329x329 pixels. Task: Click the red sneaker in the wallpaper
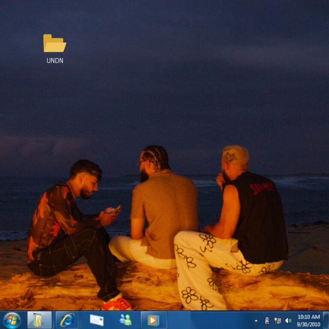117,304
